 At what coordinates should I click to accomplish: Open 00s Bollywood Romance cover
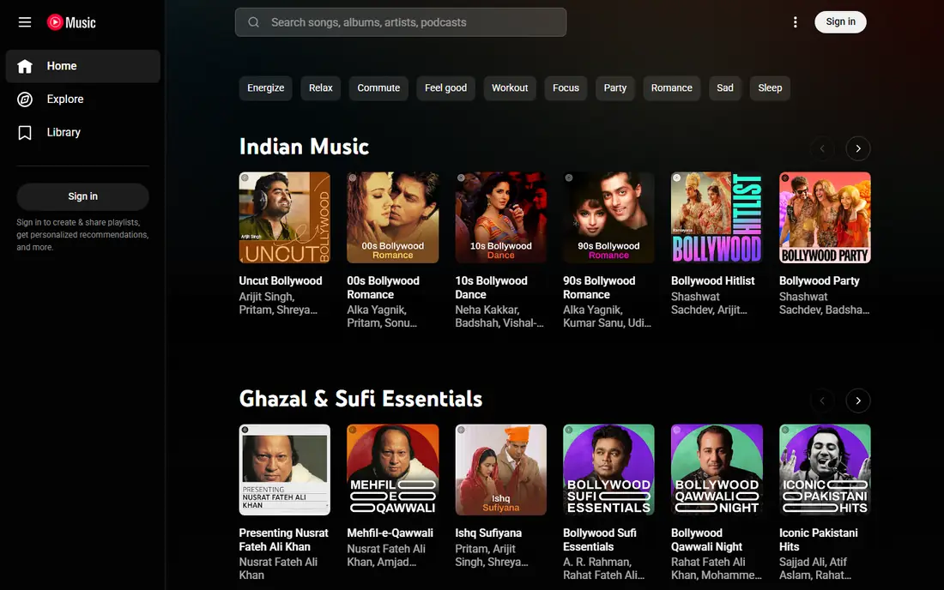[392, 218]
